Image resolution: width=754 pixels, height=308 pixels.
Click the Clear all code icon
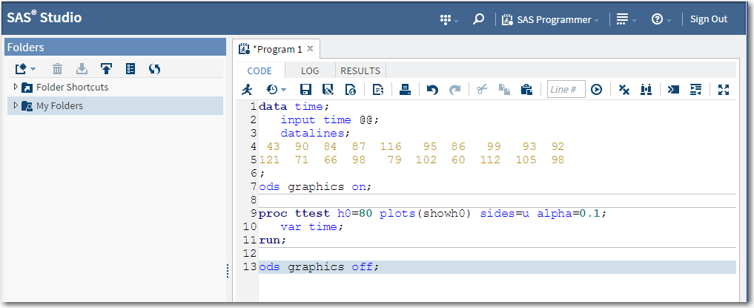click(624, 90)
